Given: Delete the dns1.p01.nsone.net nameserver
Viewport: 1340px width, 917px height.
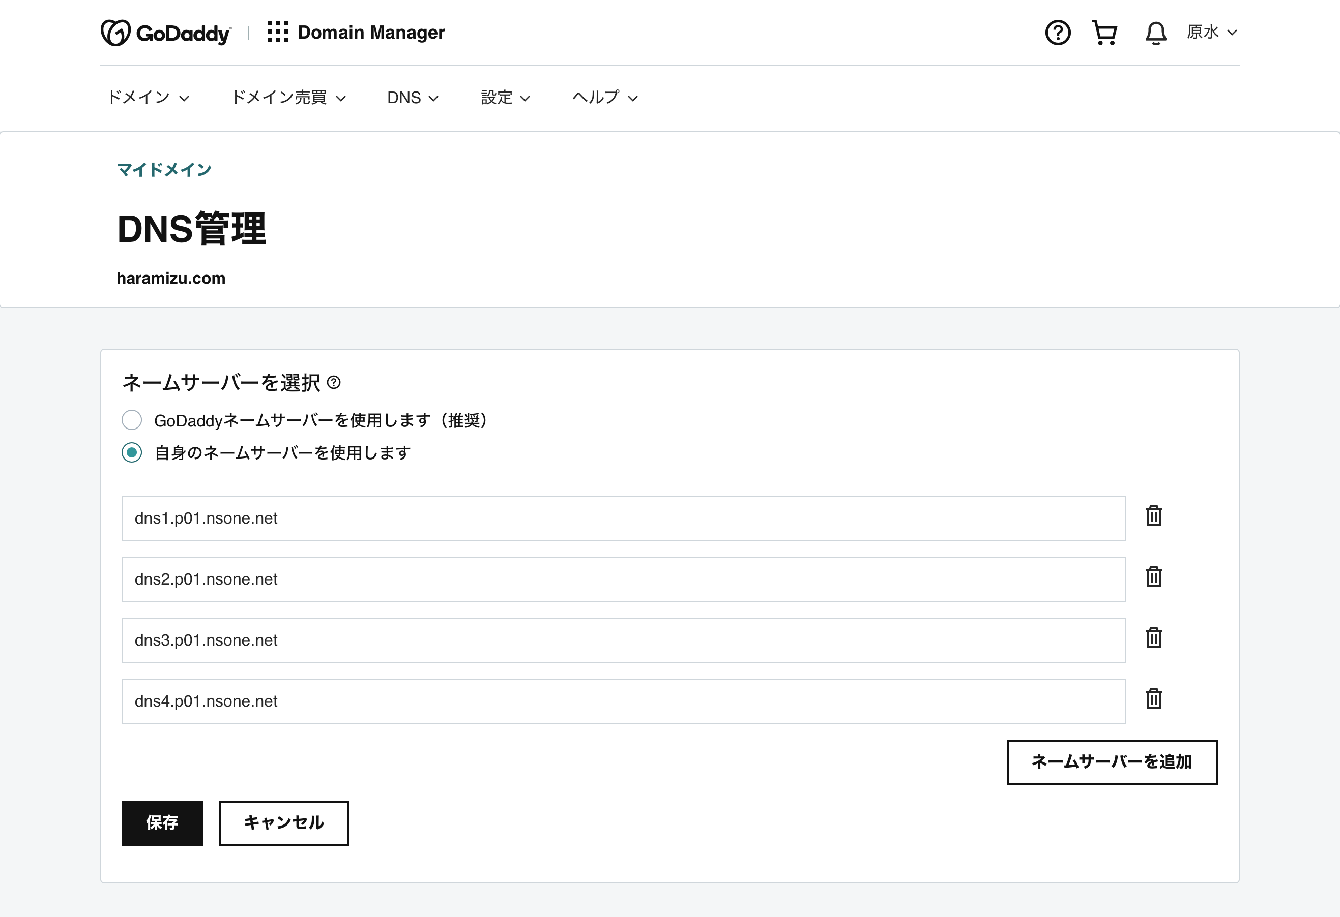Looking at the screenshot, I should point(1153,515).
